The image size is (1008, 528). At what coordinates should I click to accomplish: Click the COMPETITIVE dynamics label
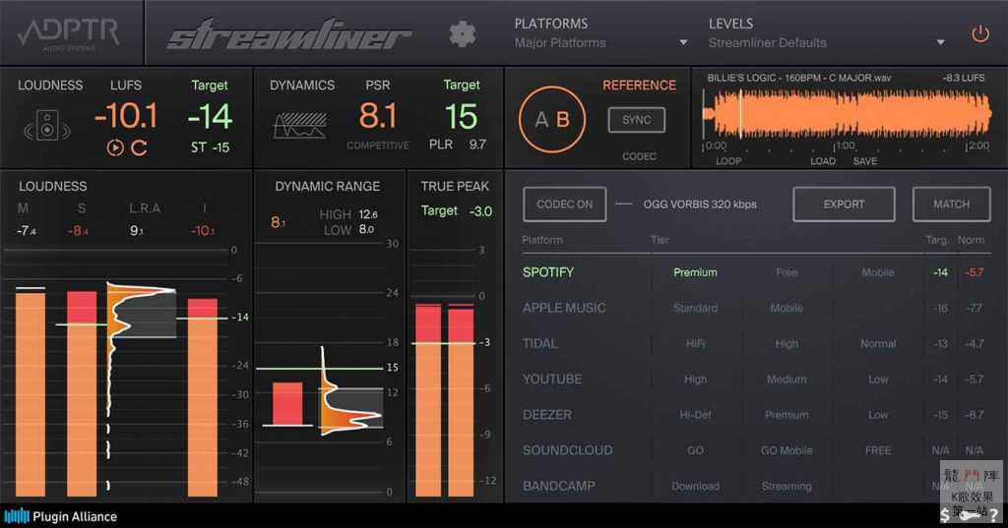point(377,146)
